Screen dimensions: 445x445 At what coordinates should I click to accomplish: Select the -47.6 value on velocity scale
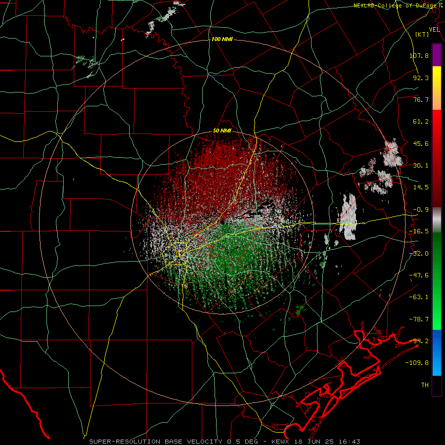419,275
